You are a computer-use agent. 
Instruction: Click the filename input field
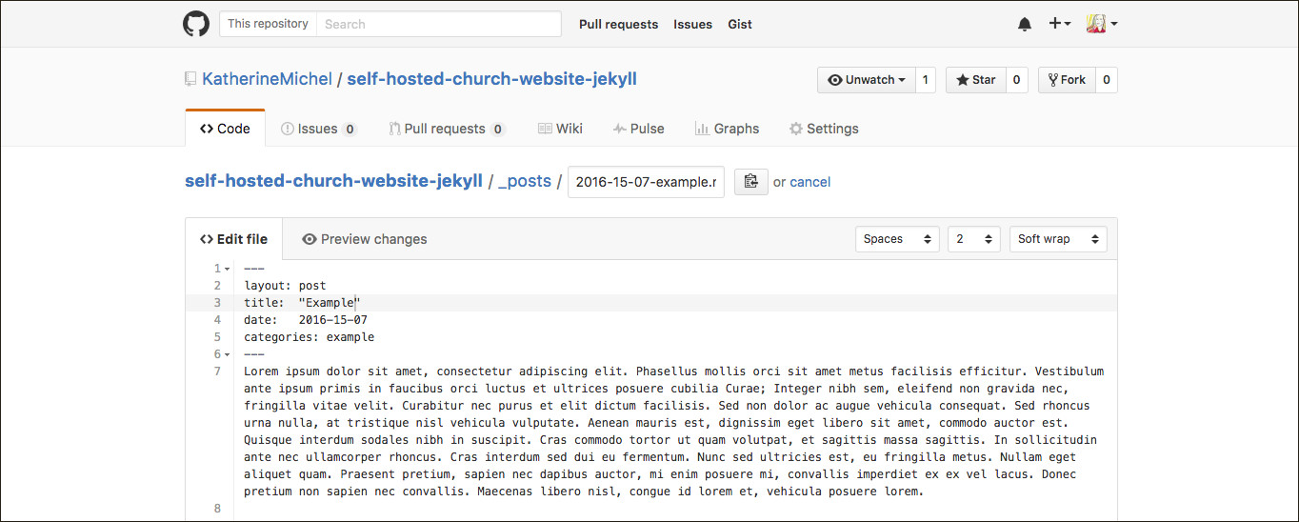click(x=646, y=182)
